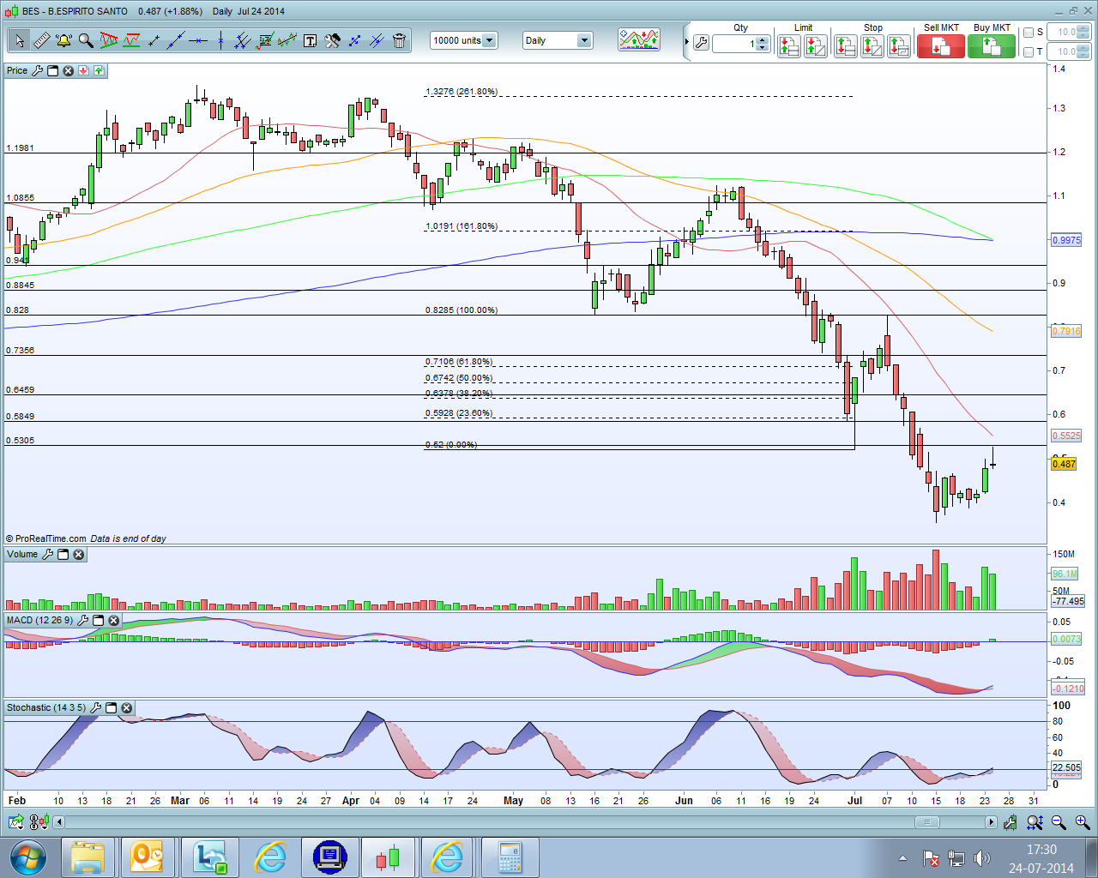Open Price panel wrench settings
The width and height of the screenshot is (1098, 878).
37,70
